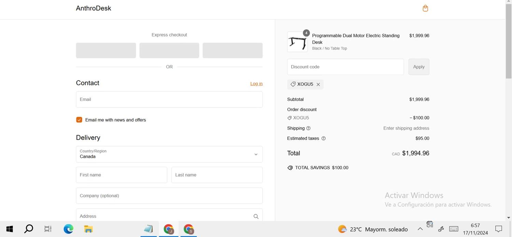Focus the Discount code field
This screenshot has height=237, width=512.
[x=345, y=67]
